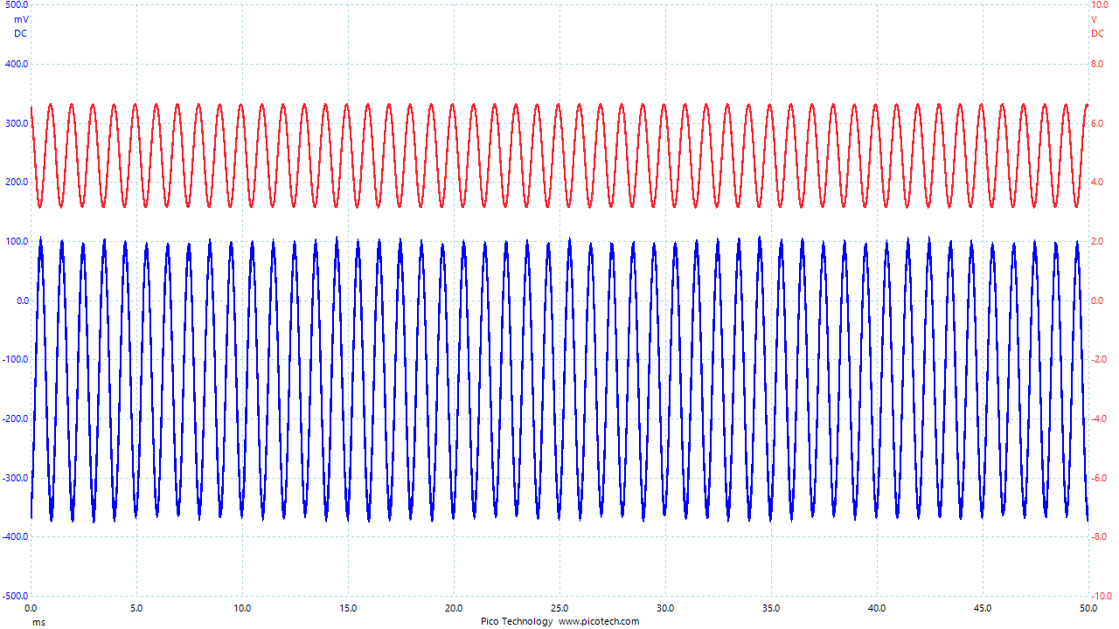Screen dimensions: 1119x629
Task: Click the 500.0 label on blue axis
Action: coord(17,4)
